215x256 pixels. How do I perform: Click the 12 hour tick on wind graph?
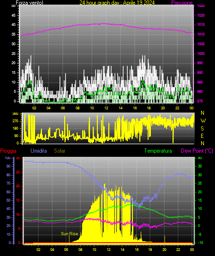(x=106, y=108)
